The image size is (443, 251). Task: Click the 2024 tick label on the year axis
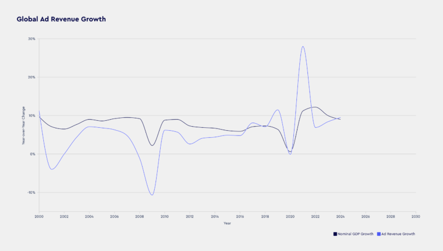[340, 217]
